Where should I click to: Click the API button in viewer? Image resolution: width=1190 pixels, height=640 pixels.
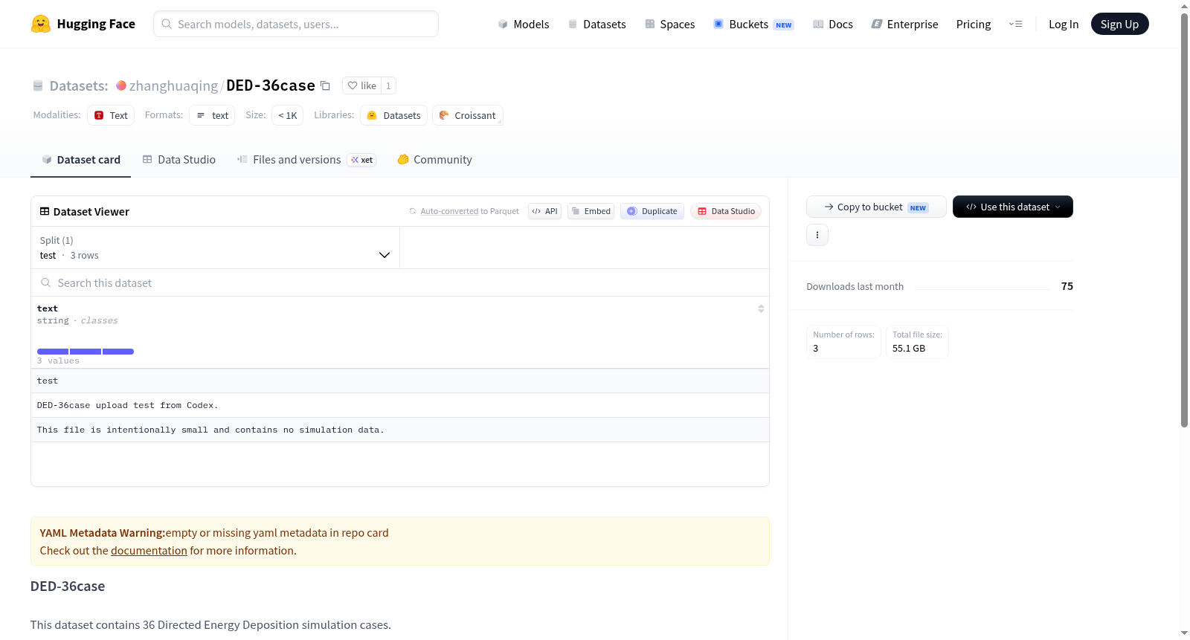click(x=544, y=211)
